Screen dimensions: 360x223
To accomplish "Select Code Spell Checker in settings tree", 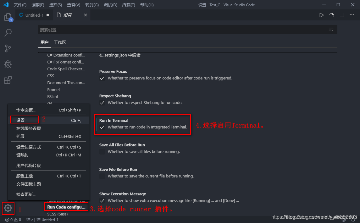I will (66, 69).
